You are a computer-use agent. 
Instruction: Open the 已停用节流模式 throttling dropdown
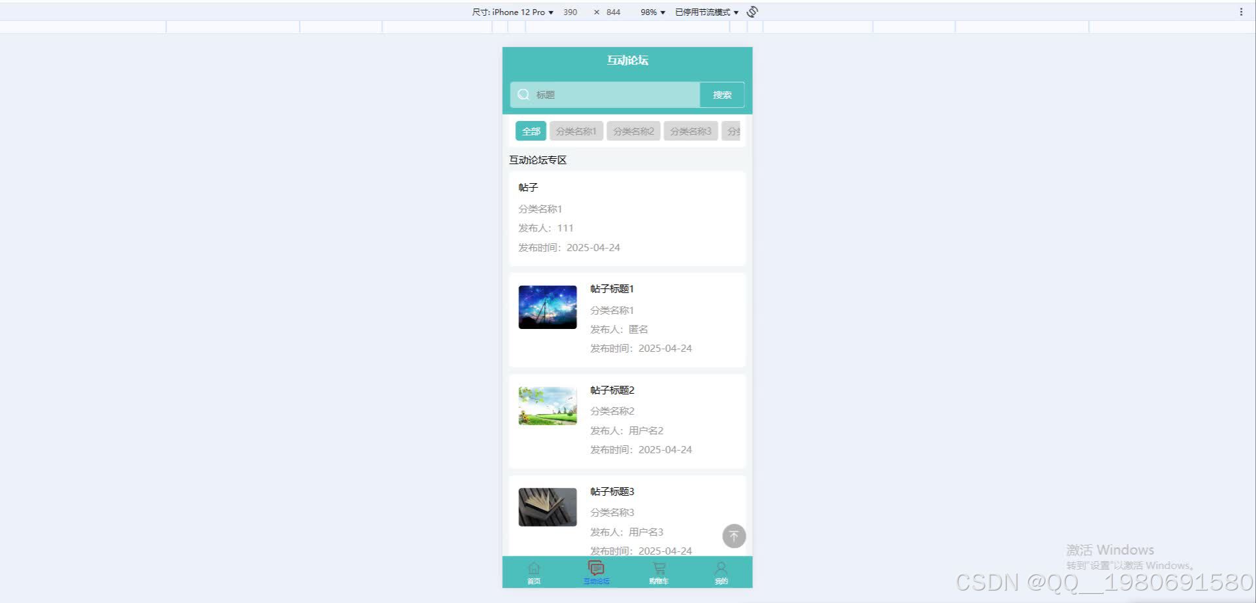click(705, 11)
